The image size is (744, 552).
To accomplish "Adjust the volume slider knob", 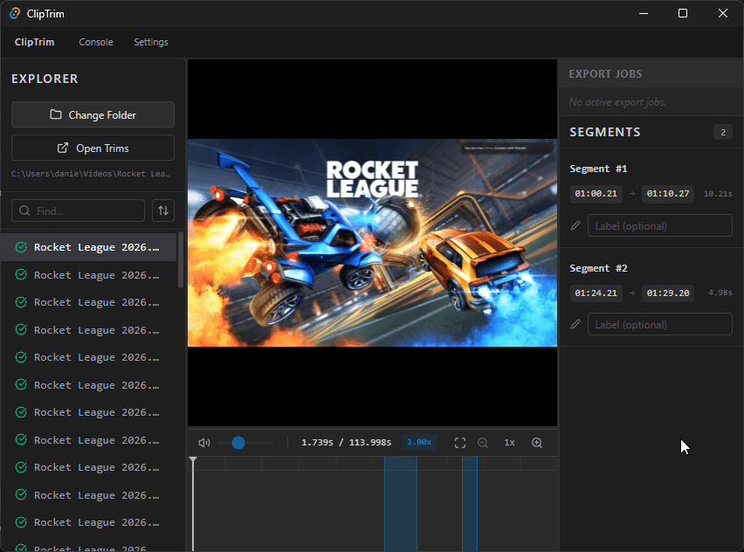I will click(238, 443).
